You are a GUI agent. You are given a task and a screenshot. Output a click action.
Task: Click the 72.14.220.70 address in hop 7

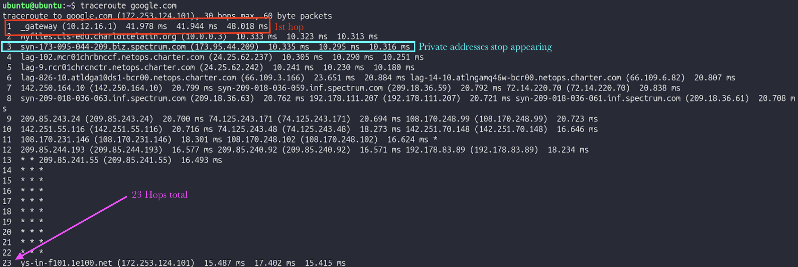click(534, 88)
